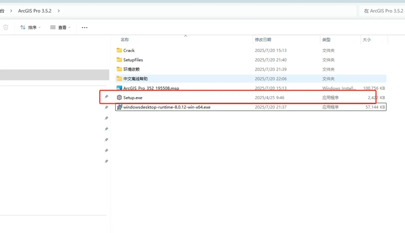The height and width of the screenshot is (233, 405).
Task: Click the 2025/4/25 9:46 date cell
Action: (269, 98)
